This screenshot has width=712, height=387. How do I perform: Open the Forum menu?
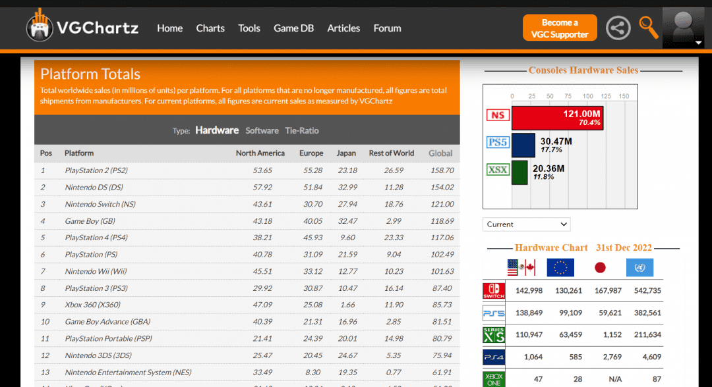tap(388, 28)
